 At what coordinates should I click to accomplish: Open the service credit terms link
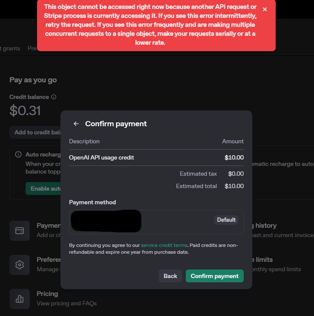(164, 245)
